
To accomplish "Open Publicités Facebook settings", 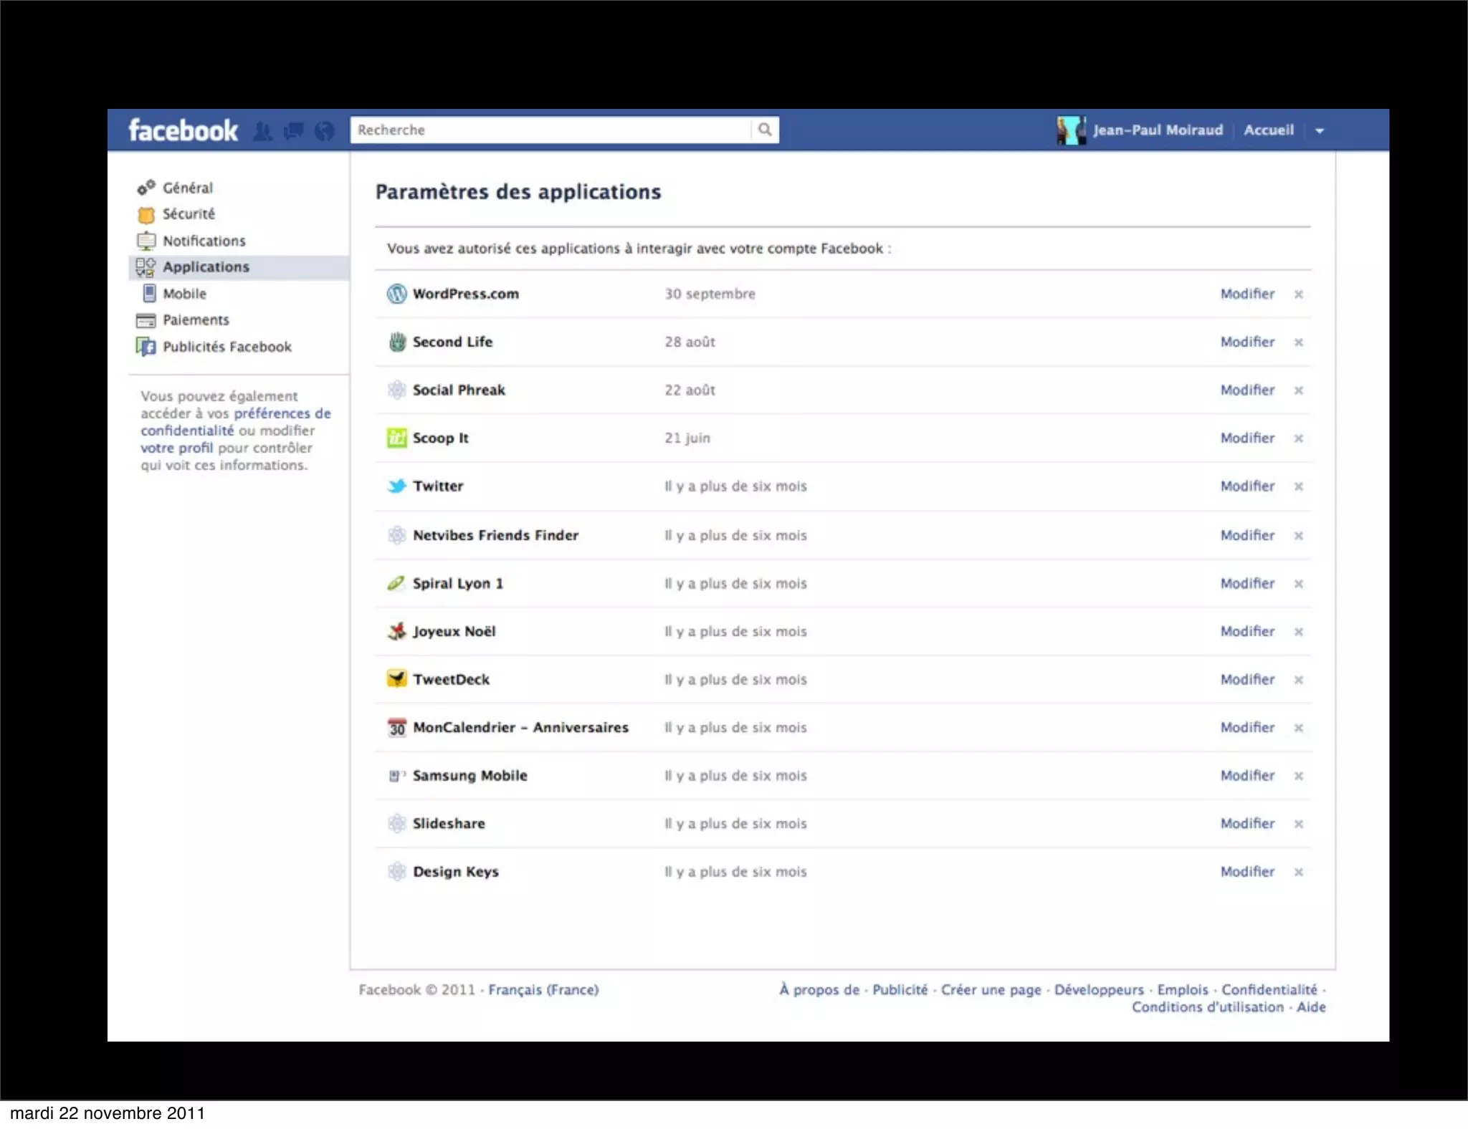I will click(x=227, y=347).
